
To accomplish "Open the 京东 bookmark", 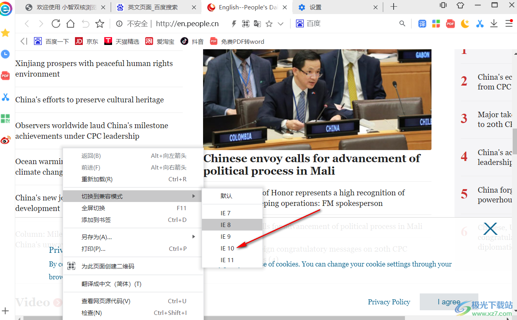I will pos(87,41).
